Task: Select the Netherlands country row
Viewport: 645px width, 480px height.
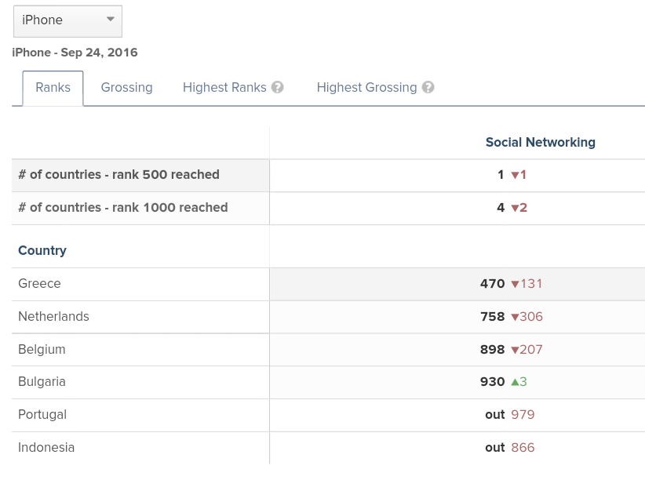Action: pyautogui.click(x=53, y=317)
